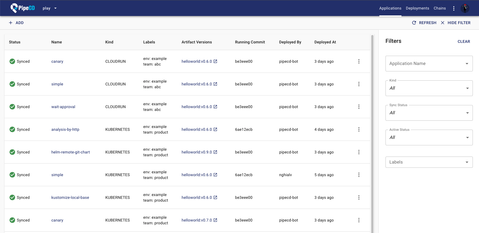This screenshot has height=233, width=479.
Task: Click the Synced status icon for analysis-by-http
Action: (12, 129)
